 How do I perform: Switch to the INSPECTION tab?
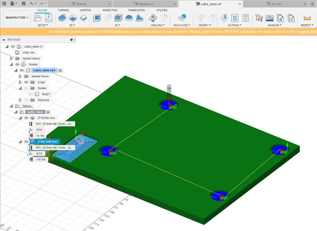110,10
